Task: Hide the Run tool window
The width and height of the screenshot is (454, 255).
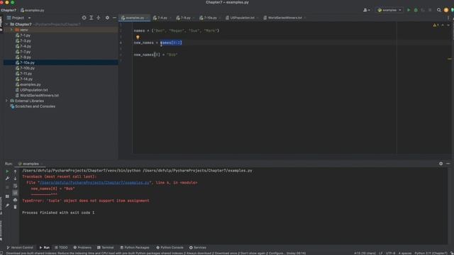Action: [448, 164]
